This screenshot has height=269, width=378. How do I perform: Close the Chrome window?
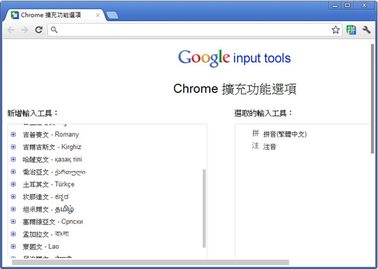coord(364,5)
